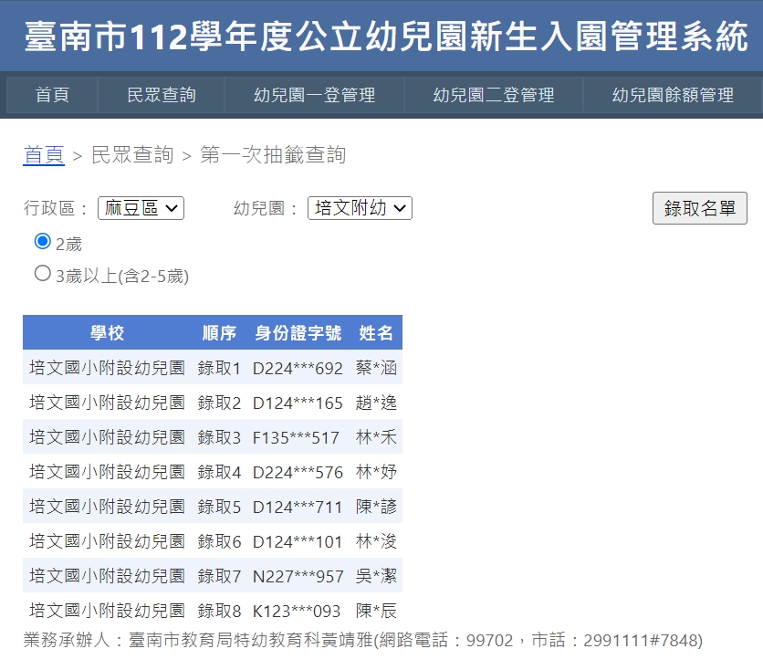Click the 業務承辦人 contact footer text
The image size is (763, 670).
(x=363, y=640)
